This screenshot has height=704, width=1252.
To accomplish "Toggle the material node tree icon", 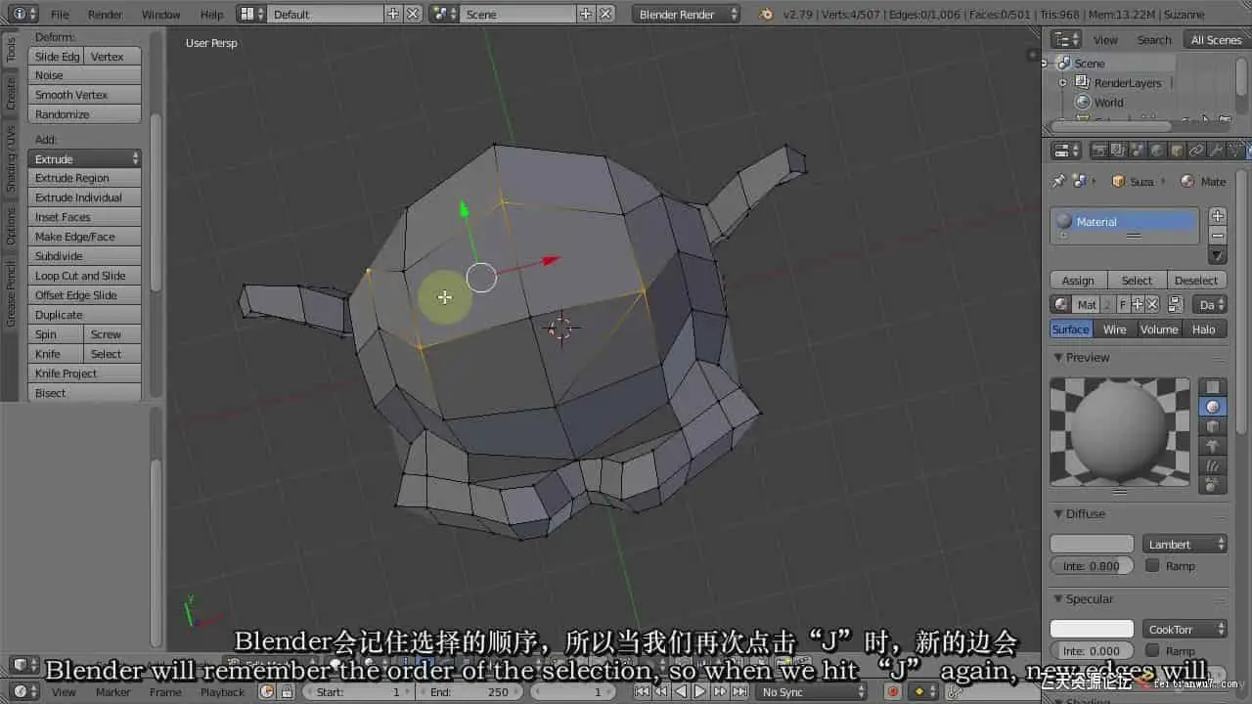I will (1176, 304).
